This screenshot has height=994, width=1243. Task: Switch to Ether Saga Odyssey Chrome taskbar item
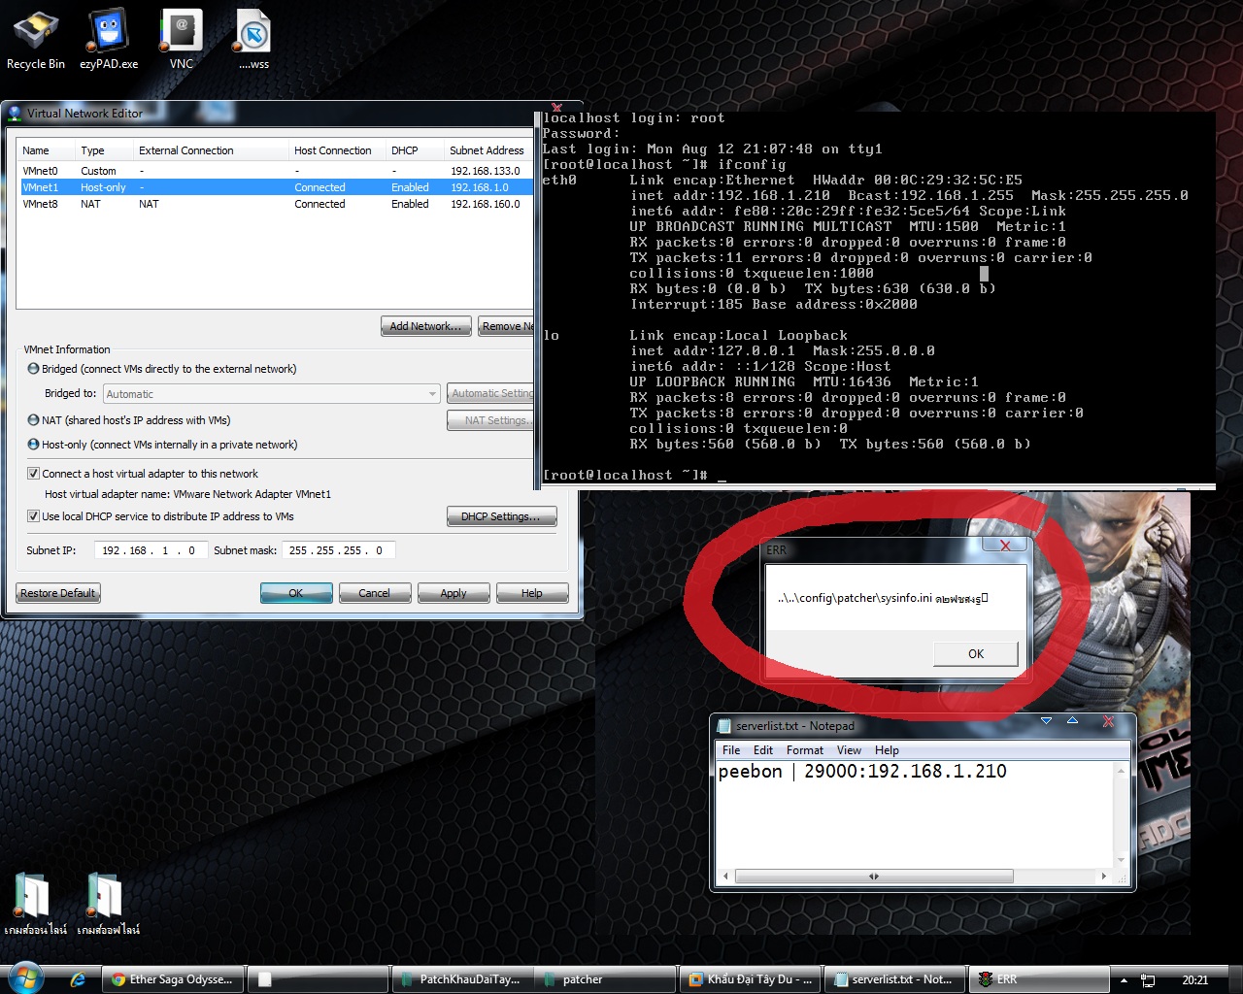pyautogui.click(x=172, y=979)
